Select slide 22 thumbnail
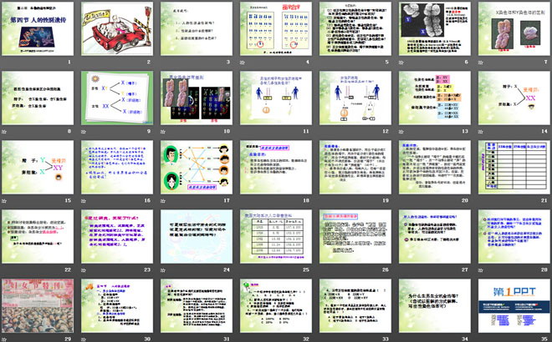 pos(38,236)
